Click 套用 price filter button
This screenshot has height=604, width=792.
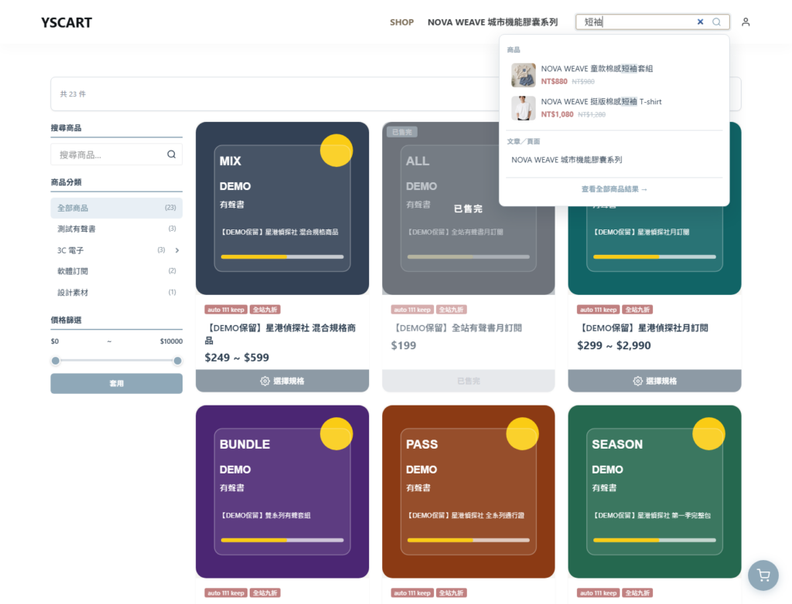point(116,384)
